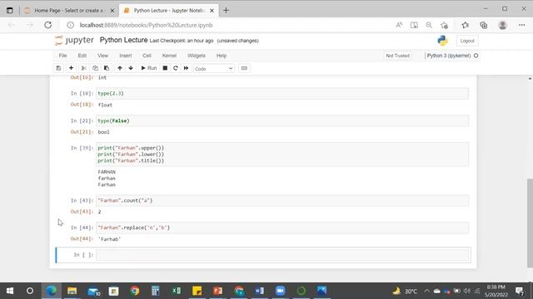Insert a cell below with plus icon

[x=71, y=68]
